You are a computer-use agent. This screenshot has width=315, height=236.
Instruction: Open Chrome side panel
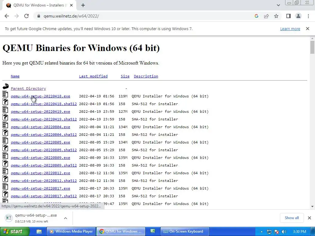pos(289,16)
